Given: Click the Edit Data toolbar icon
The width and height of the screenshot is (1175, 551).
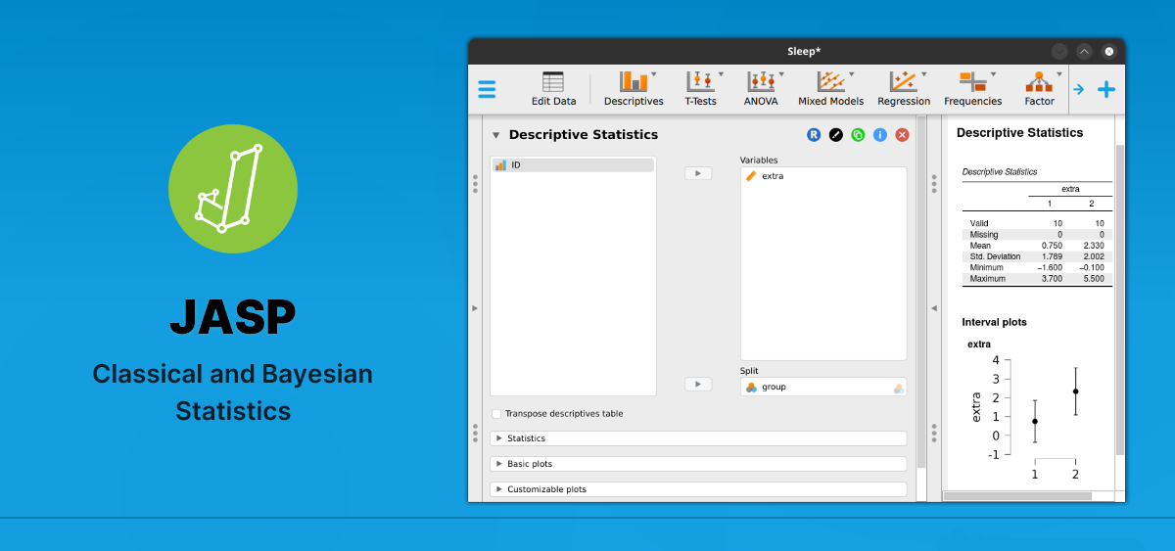Looking at the screenshot, I should click(553, 88).
